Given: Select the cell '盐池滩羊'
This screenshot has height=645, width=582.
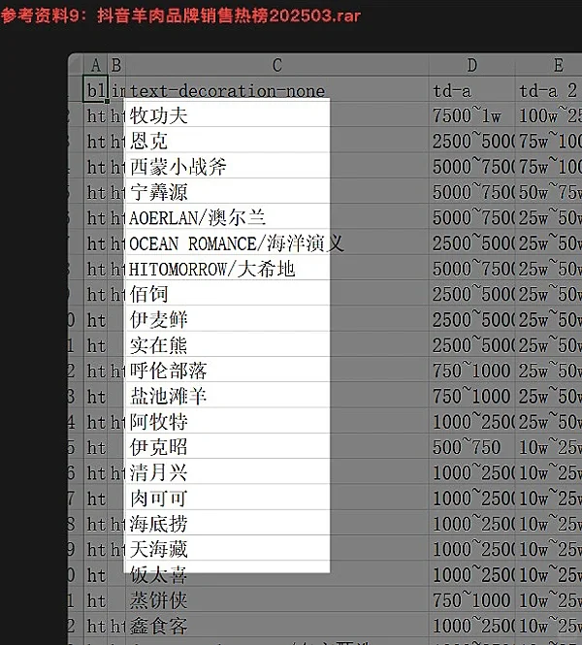Looking at the screenshot, I should (x=276, y=396).
